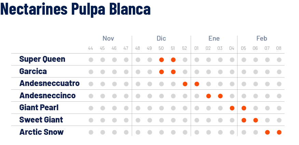Click Super Queen orange dot at week 50
This screenshot has width=299, height=145.
[161, 60]
